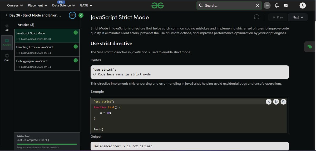Select the Quiz sidebar tab
The width and height of the screenshot is (316, 151).
coord(7,57)
